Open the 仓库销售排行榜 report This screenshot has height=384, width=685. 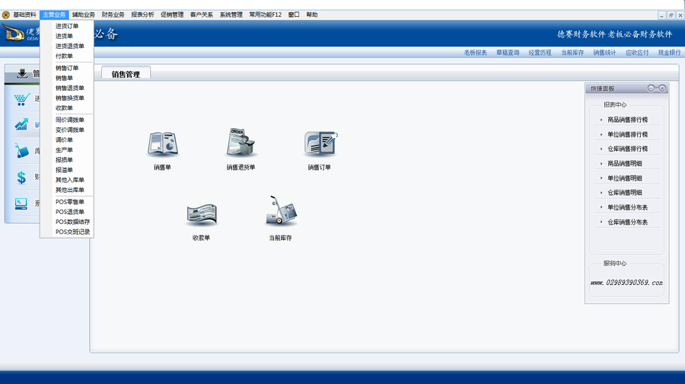tap(627, 149)
